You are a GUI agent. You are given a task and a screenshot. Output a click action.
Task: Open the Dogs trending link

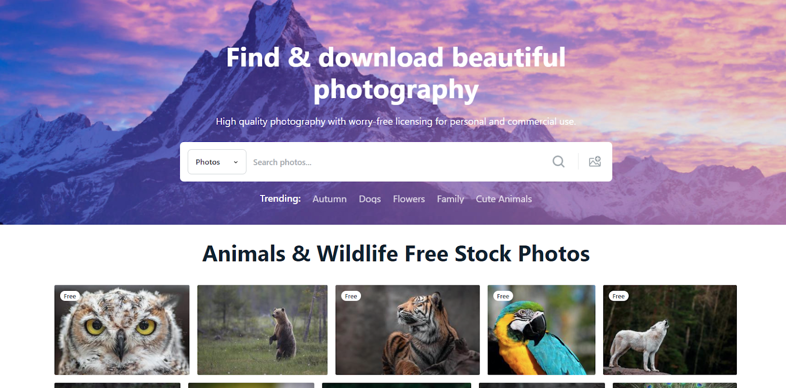coord(370,199)
